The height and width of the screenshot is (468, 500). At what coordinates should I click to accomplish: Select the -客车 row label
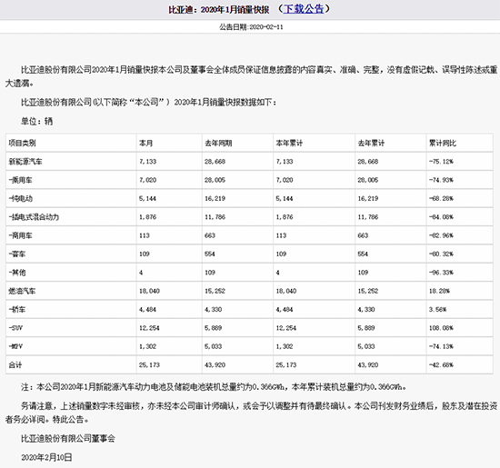[x=17, y=254]
